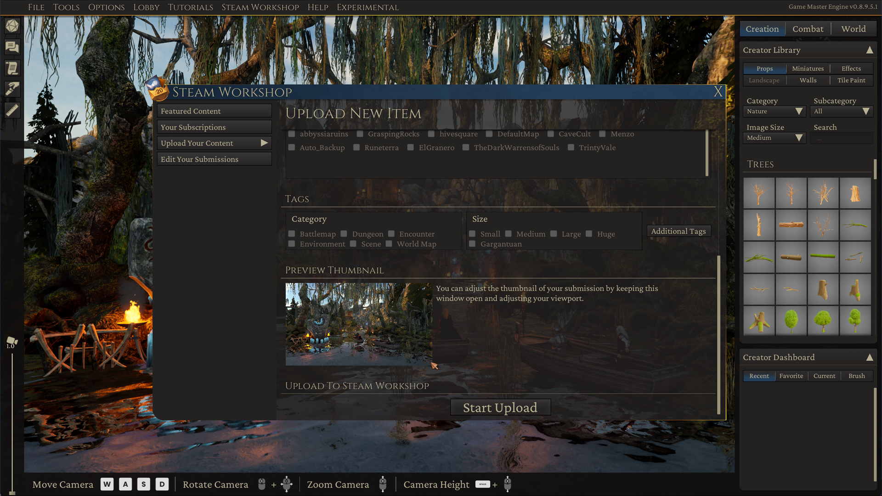Select the tree stump prop in first row
Image resolution: width=882 pixels, height=496 pixels.
(x=855, y=193)
